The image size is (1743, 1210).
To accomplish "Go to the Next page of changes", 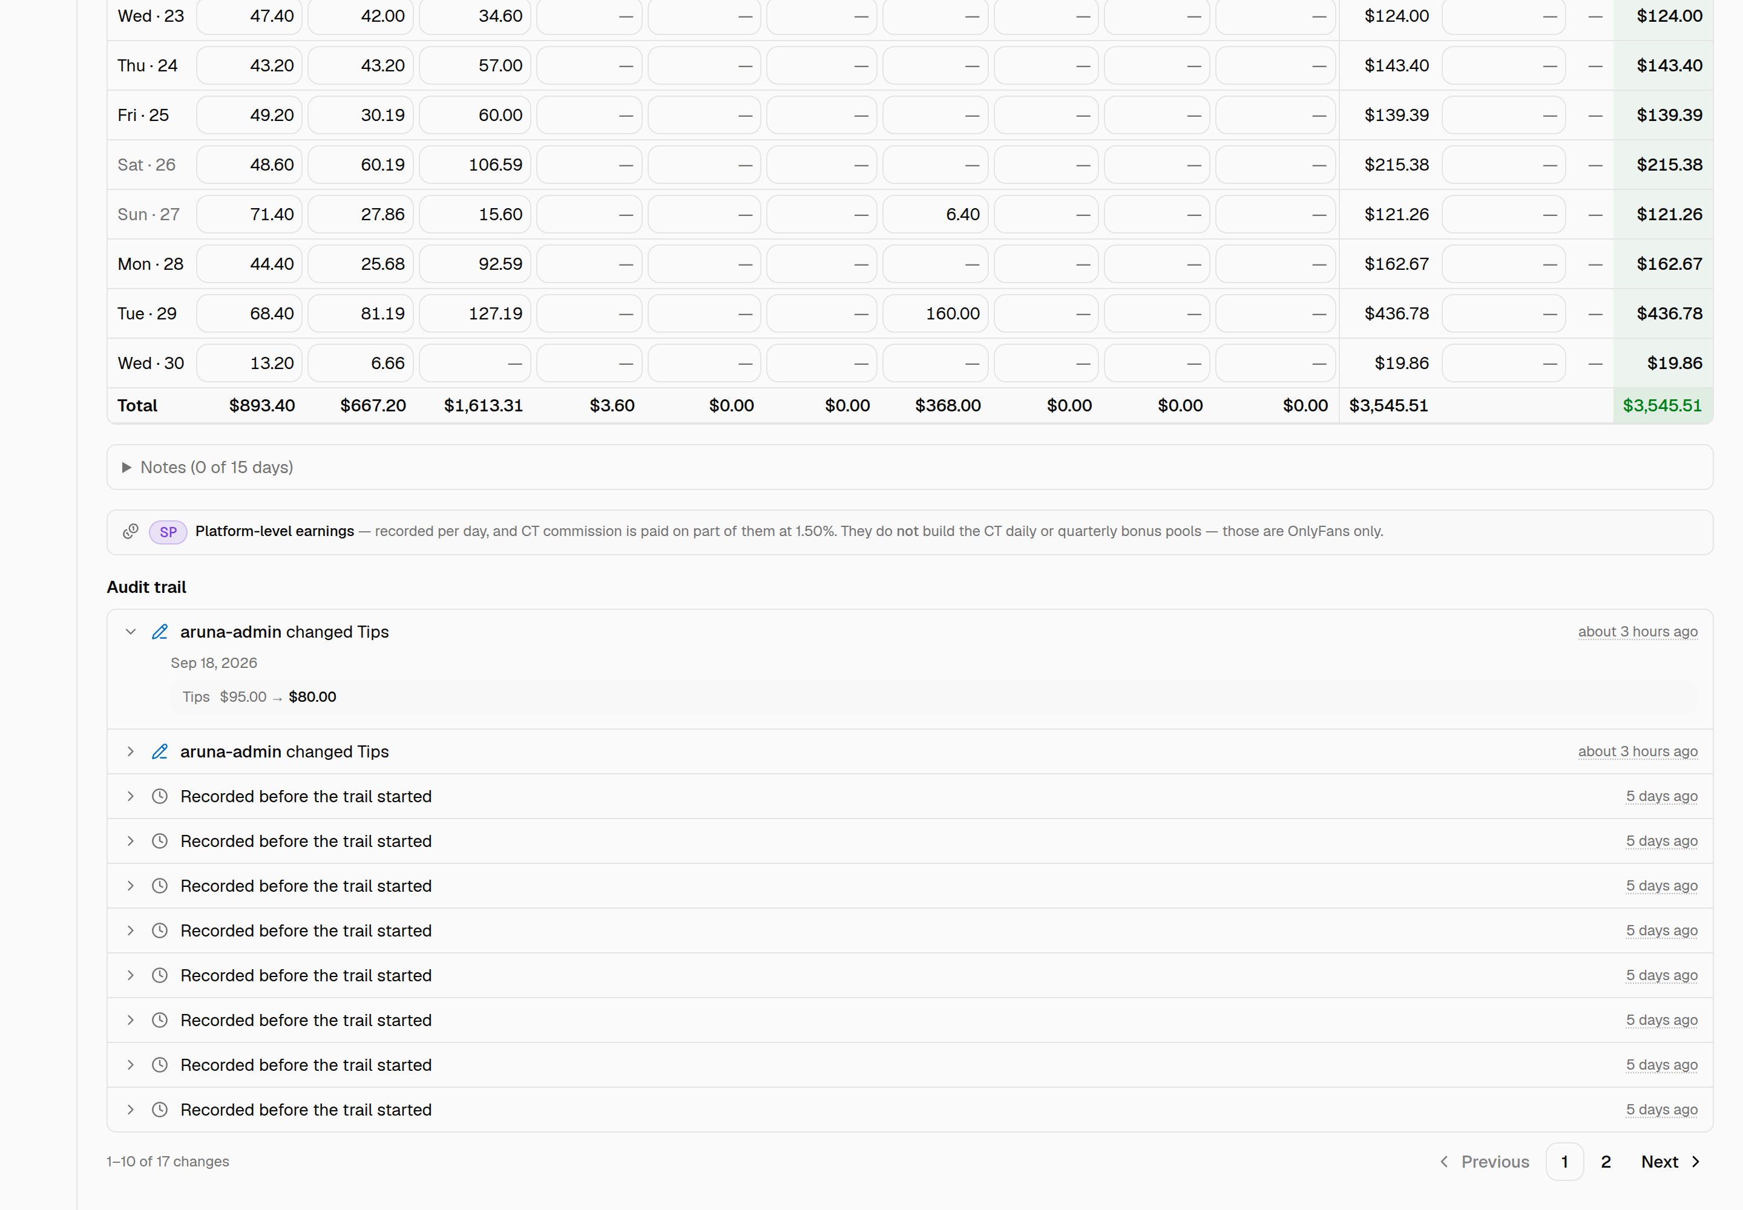I will pos(1671,1162).
